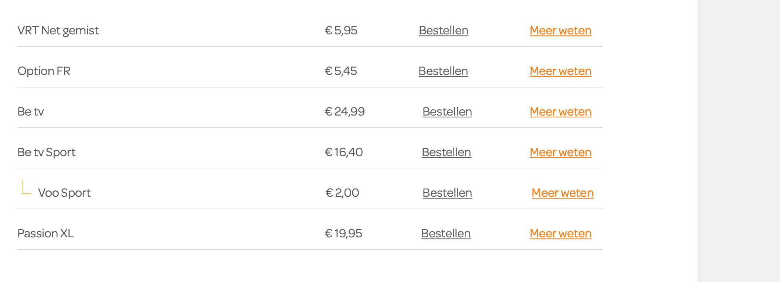Viewport: 780px width, 282px height.
Task: Click Bestellen for VRT Net gemist
Action: click(x=443, y=31)
